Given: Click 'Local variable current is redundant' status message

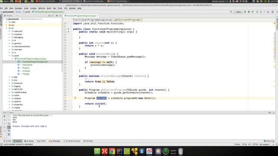Looking at the screenshot, I should coord(18,144).
